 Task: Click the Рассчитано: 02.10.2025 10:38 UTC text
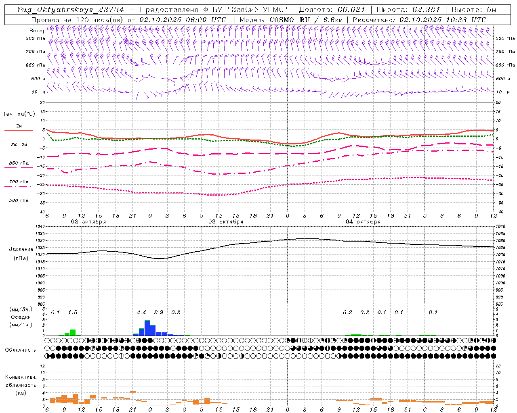coord(419,20)
